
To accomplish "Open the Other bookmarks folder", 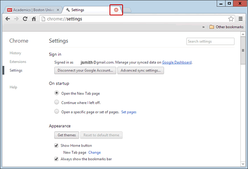I will pos(226,27).
